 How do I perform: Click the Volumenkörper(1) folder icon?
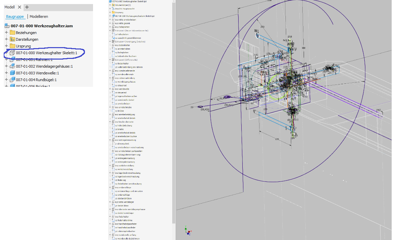pos(113,5)
